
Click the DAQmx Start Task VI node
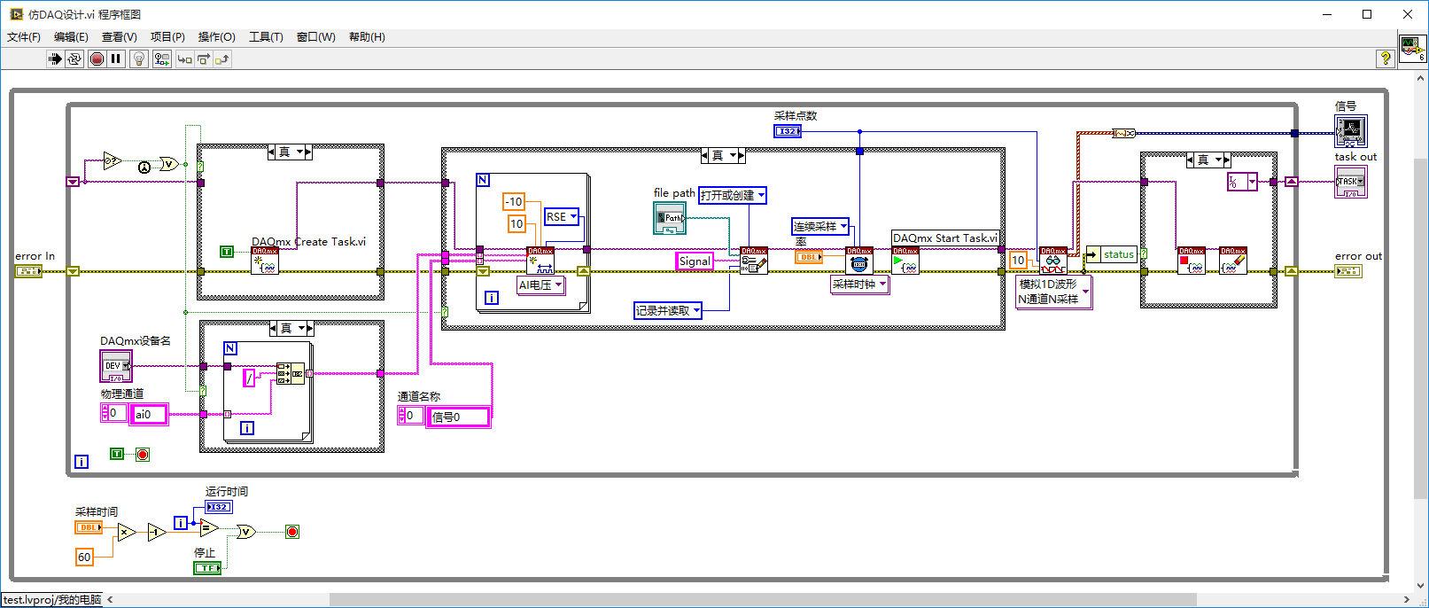pyautogui.click(x=905, y=261)
